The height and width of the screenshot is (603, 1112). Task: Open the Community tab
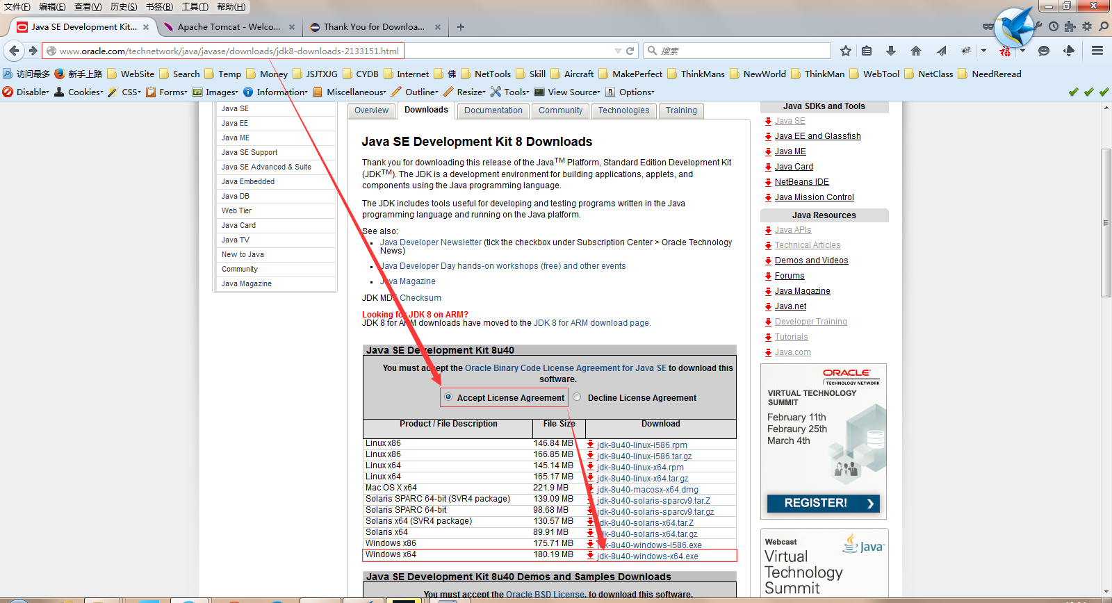coord(560,110)
